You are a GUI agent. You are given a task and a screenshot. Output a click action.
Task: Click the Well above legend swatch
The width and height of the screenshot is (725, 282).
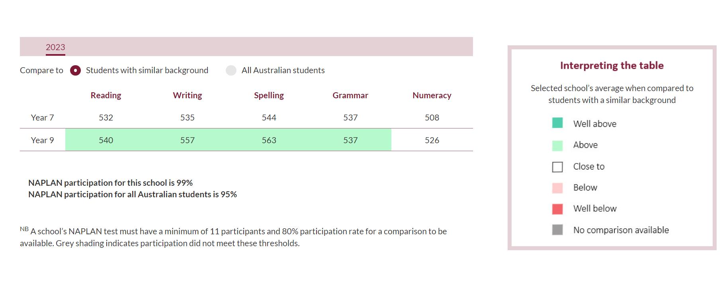[x=557, y=123]
